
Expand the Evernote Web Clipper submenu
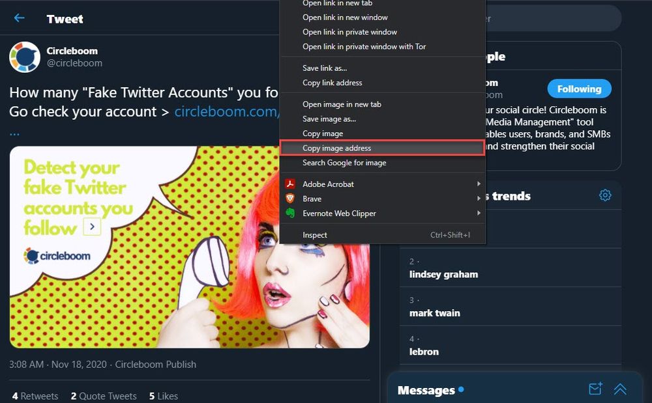[479, 213]
